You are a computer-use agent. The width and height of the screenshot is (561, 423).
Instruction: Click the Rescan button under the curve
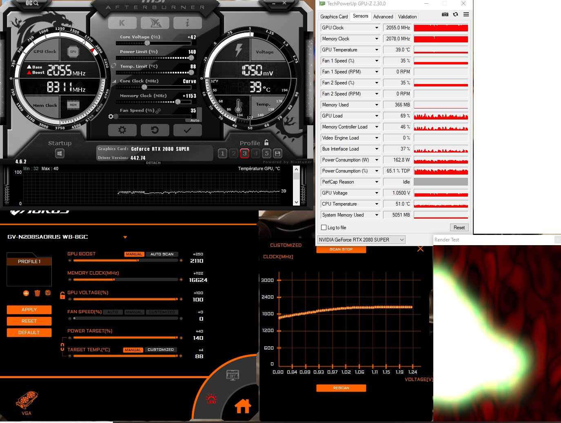pyautogui.click(x=341, y=388)
